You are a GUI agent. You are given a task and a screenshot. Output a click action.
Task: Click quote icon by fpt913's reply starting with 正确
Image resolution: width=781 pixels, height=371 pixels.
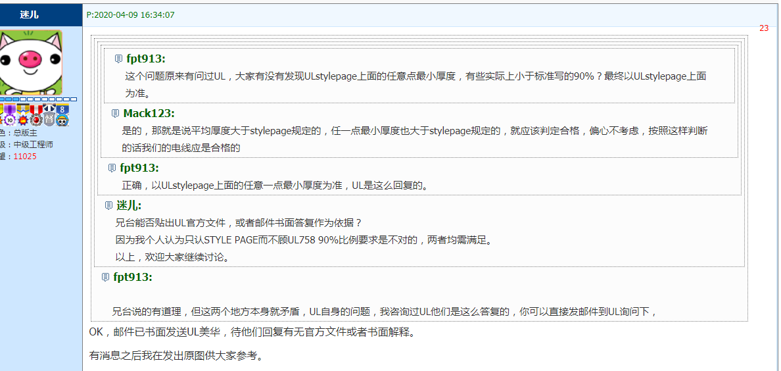click(112, 168)
